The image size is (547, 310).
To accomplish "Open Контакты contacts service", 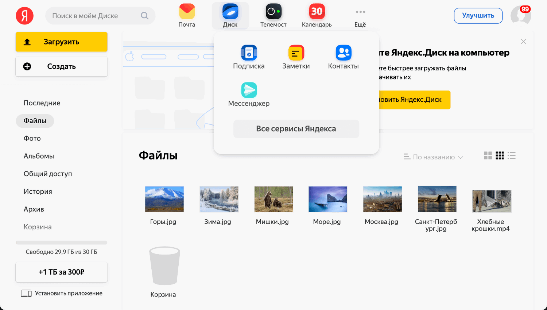I will [x=344, y=57].
